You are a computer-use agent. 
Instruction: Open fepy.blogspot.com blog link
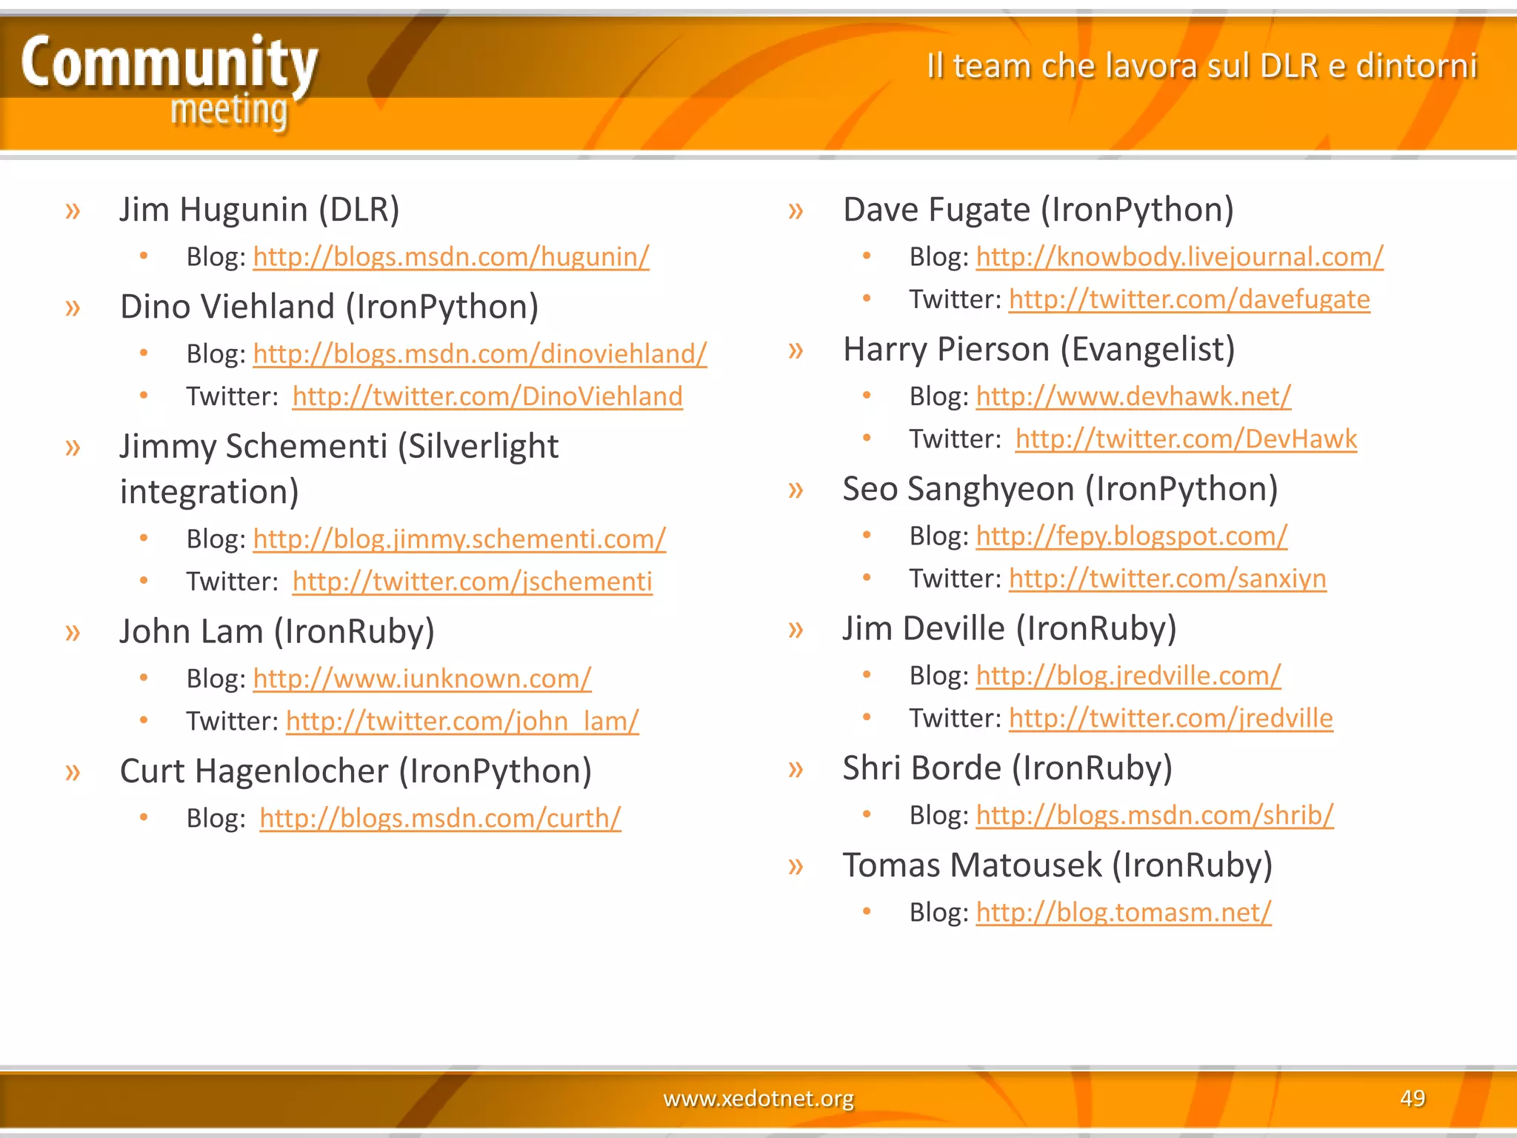(x=1131, y=536)
